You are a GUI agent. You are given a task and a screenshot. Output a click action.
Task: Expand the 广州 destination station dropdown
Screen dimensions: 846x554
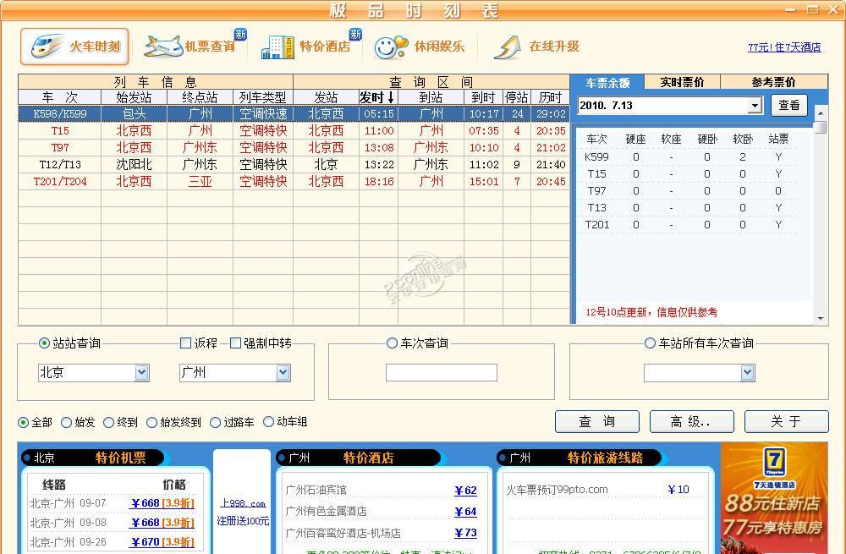(x=283, y=372)
